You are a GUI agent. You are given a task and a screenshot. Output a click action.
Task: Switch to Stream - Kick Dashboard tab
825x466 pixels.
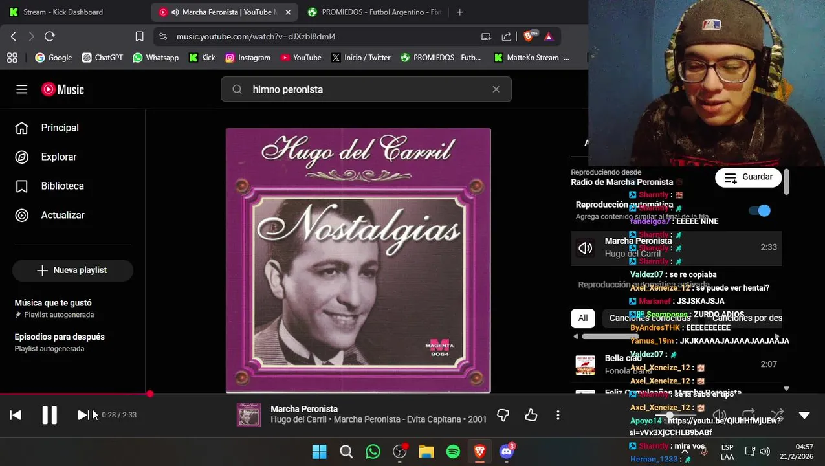[64, 12]
